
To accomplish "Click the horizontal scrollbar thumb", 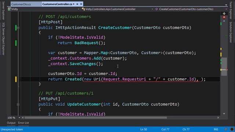I will coord(95,118).
